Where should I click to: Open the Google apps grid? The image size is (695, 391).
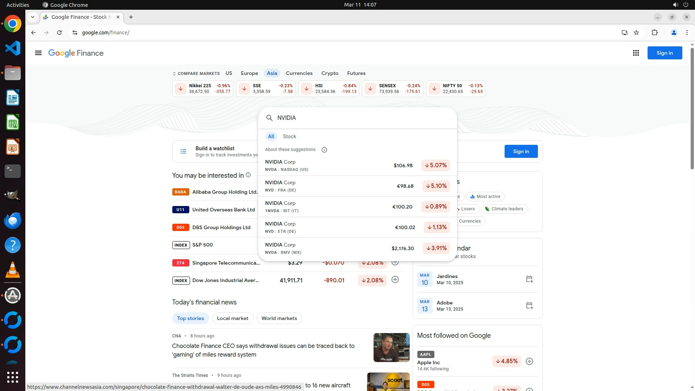coord(636,53)
